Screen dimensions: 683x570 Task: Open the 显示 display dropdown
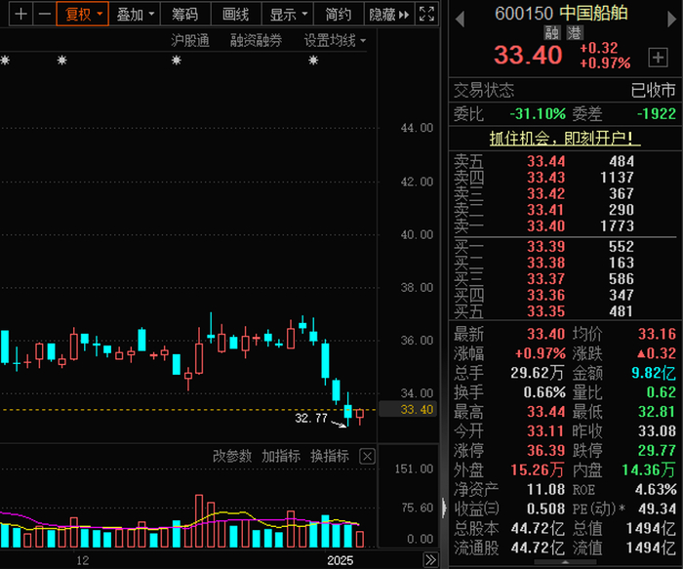pos(288,15)
